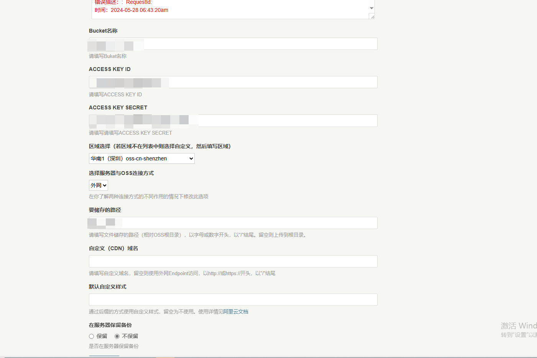Focus the ACCESS KEY ID input field
537x358 pixels.
point(233,82)
